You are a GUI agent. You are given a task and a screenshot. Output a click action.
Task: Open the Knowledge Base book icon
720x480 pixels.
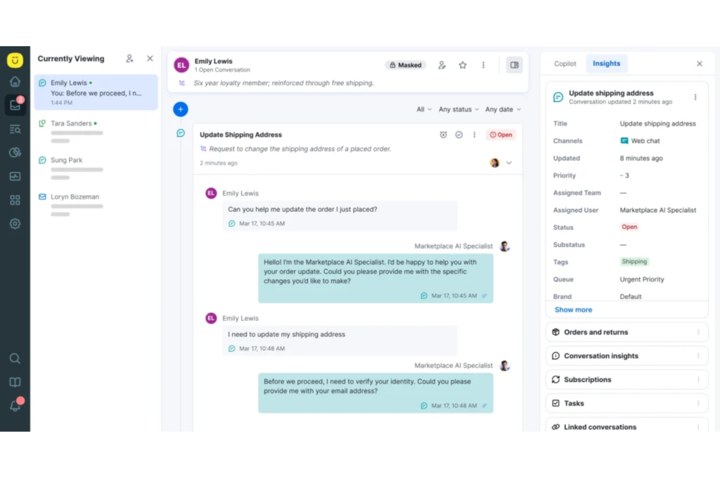click(15, 382)
